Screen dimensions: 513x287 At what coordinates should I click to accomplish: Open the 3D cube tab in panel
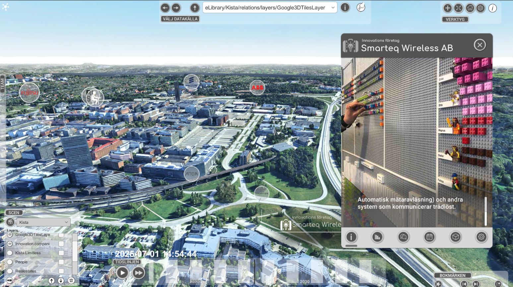click(455, 237)
